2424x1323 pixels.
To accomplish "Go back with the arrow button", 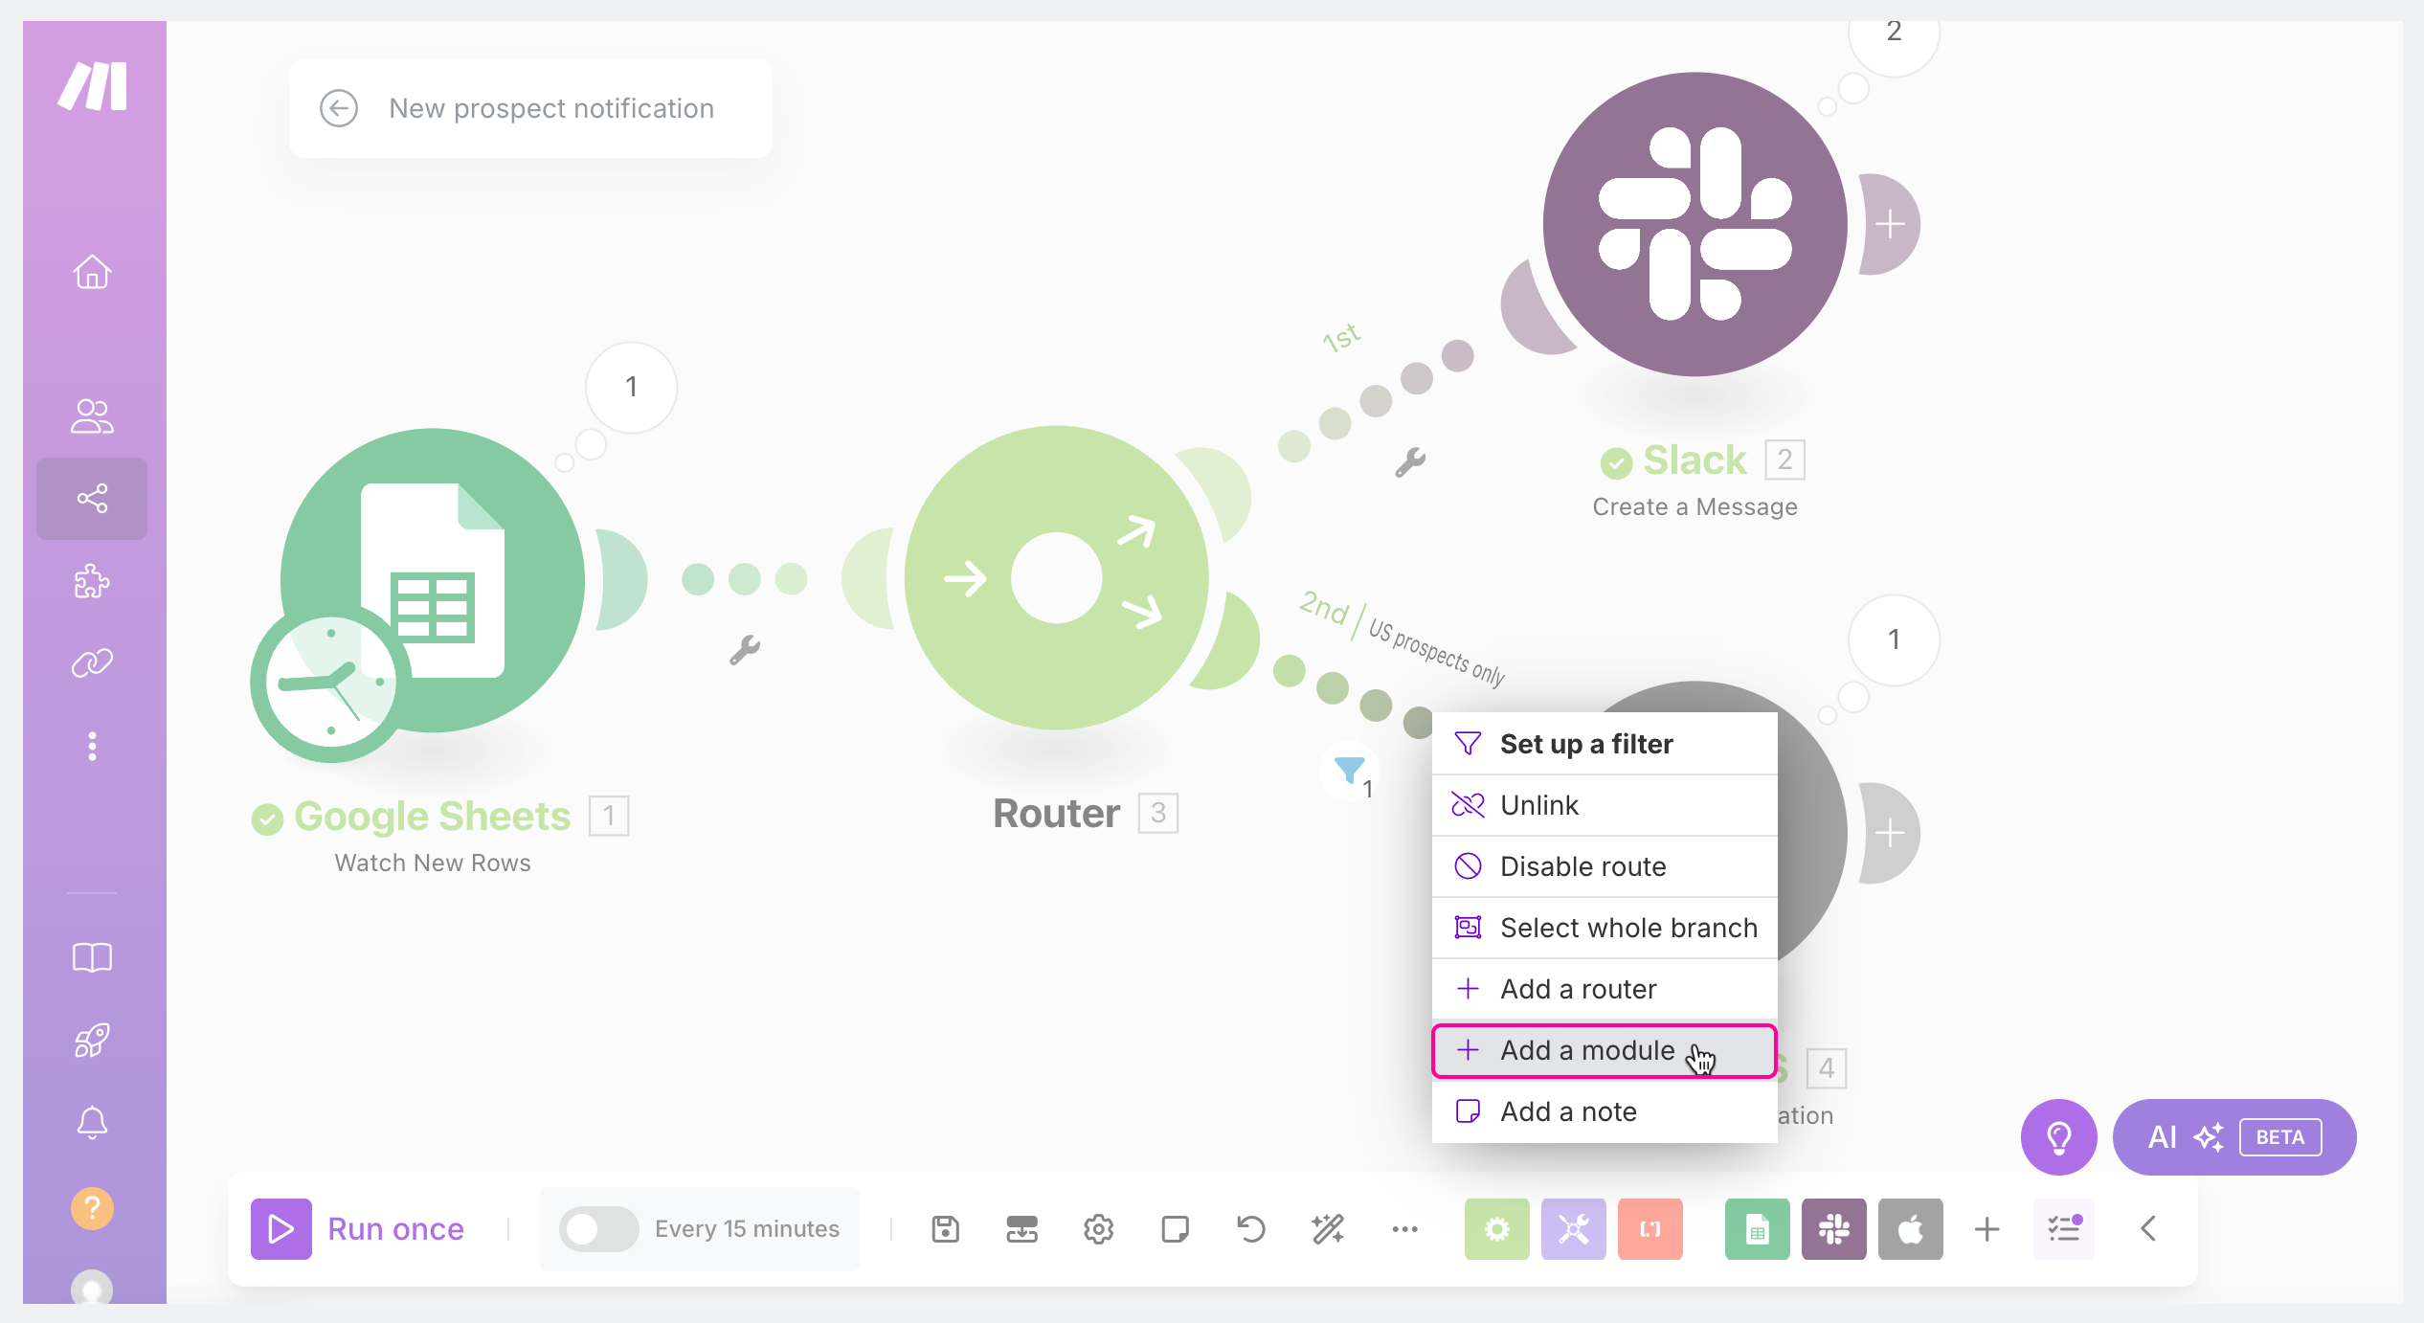I will (339, 108).
